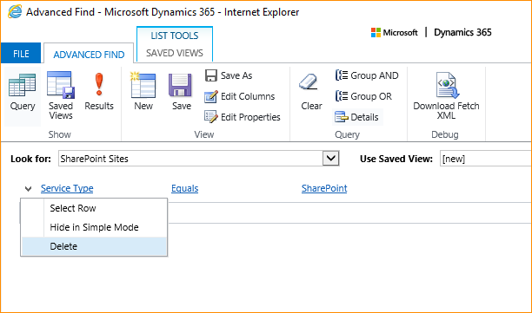The width and height of the screenshot is (532, 313).
Task: Open Edit Properties in View group
Action: [x=243, y=117]
